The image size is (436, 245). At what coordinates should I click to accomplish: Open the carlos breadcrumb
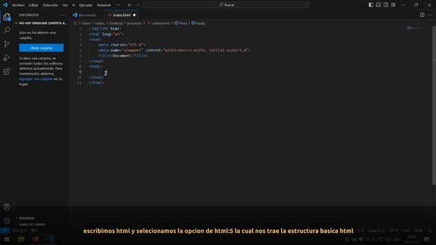pos(99,23)
